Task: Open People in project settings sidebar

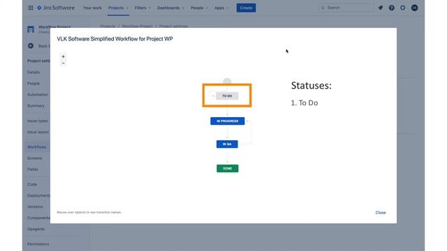Action: [34, 84]
